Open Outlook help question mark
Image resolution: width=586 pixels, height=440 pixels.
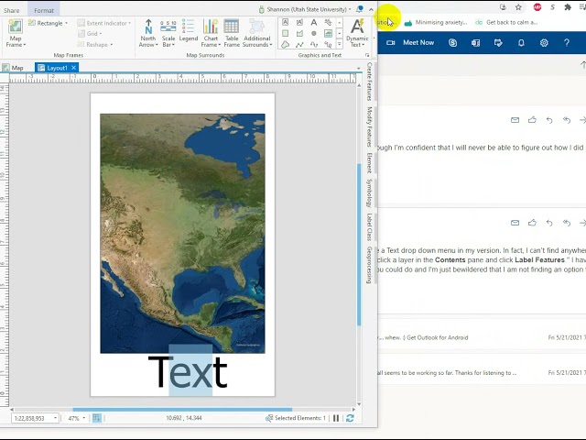tap(567, 43)
